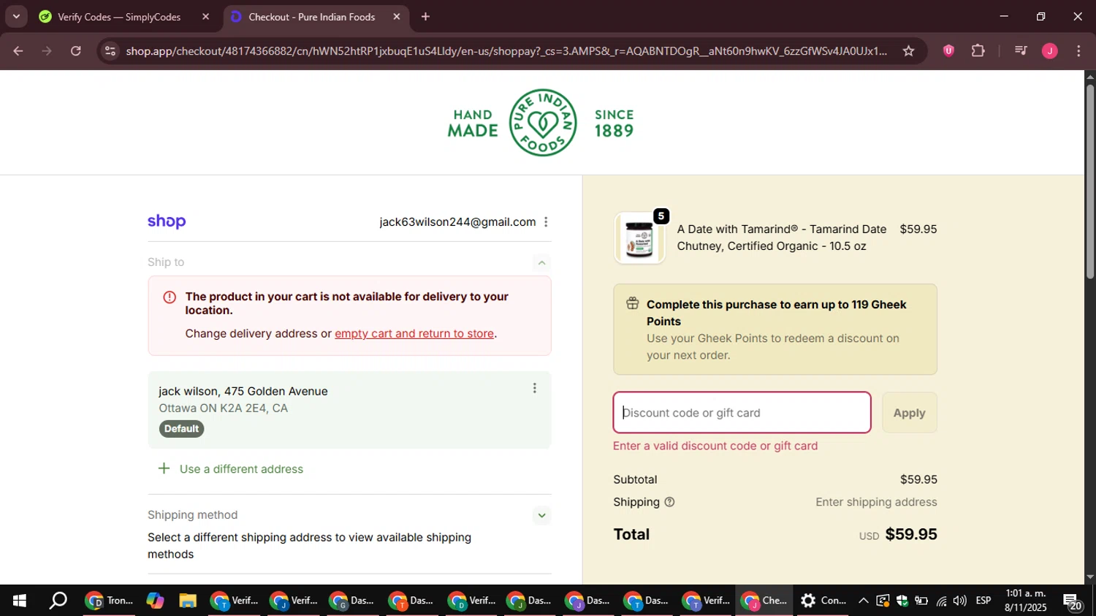The height and width of the screenshot is (616, 1096).
Task: Close the Checkout - Pure Indian Foods tab
Action: point(396,17)
